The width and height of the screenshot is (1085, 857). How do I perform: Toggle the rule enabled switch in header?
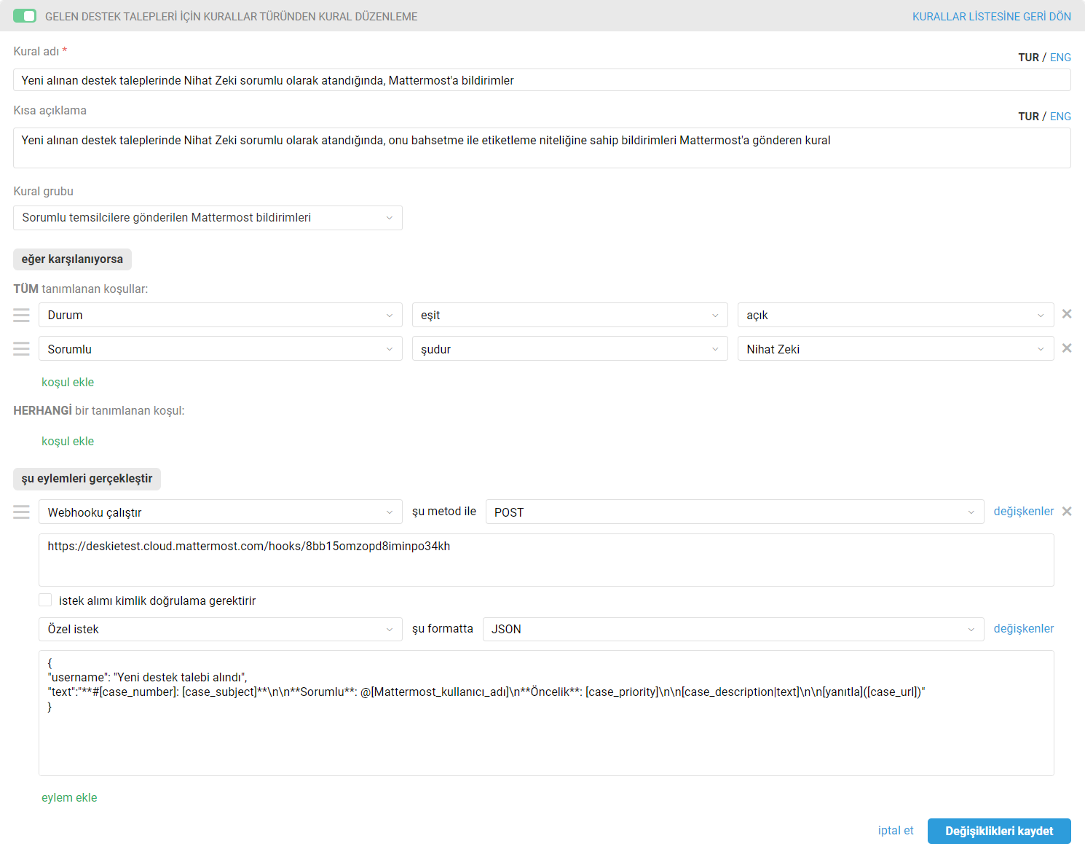(x=25, y=16)
